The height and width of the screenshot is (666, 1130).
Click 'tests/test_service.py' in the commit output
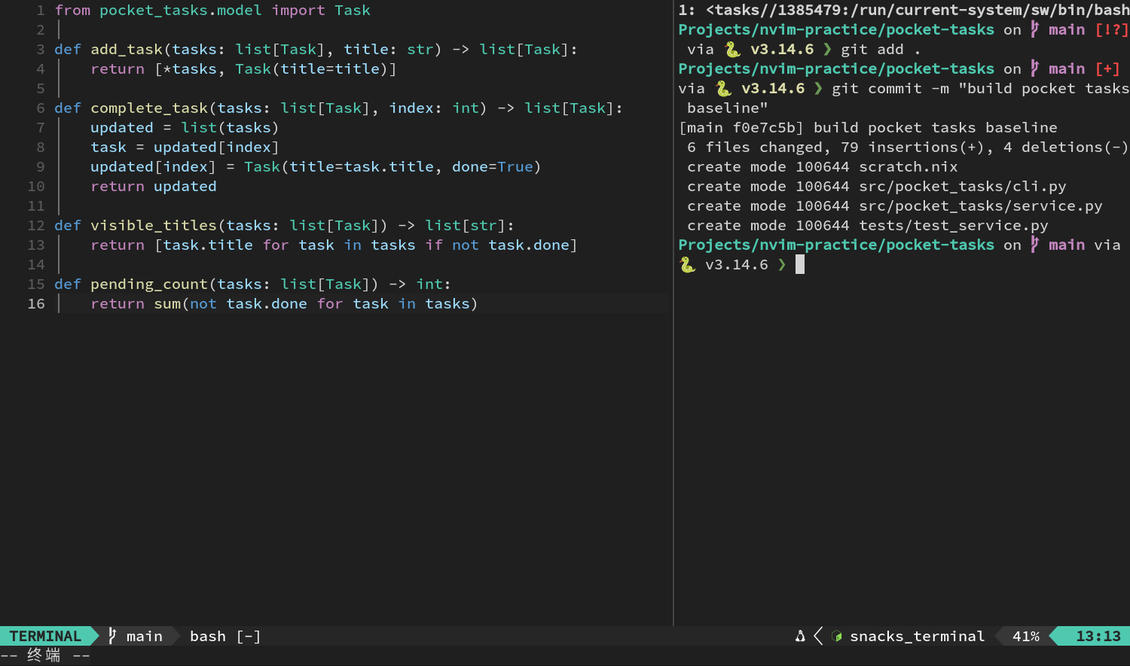954,226
